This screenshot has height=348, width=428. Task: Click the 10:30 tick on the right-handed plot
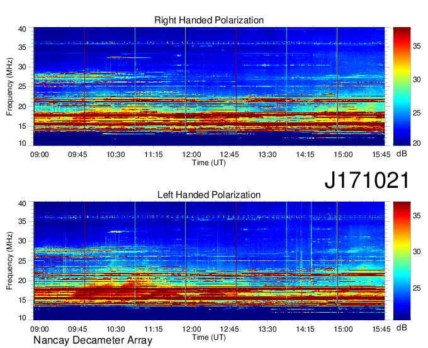click(115, 154)
